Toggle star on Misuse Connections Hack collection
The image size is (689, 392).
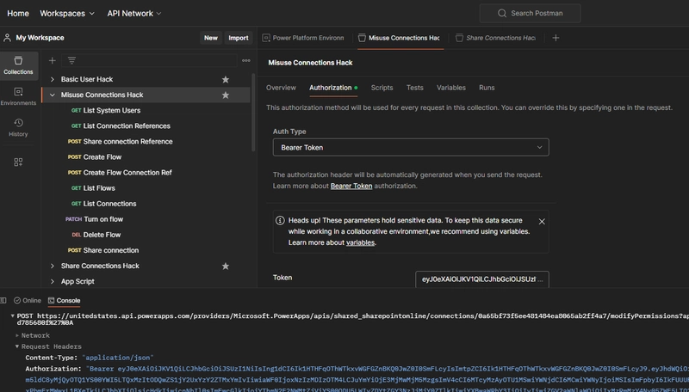226,95
